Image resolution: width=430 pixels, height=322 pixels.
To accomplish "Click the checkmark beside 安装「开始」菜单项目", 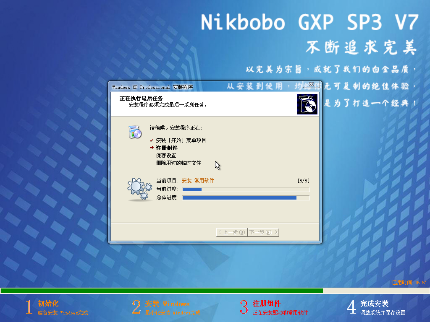I will click(x=152, y=140).
